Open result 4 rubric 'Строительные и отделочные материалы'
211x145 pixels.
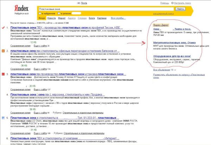(x=83, y=113)
